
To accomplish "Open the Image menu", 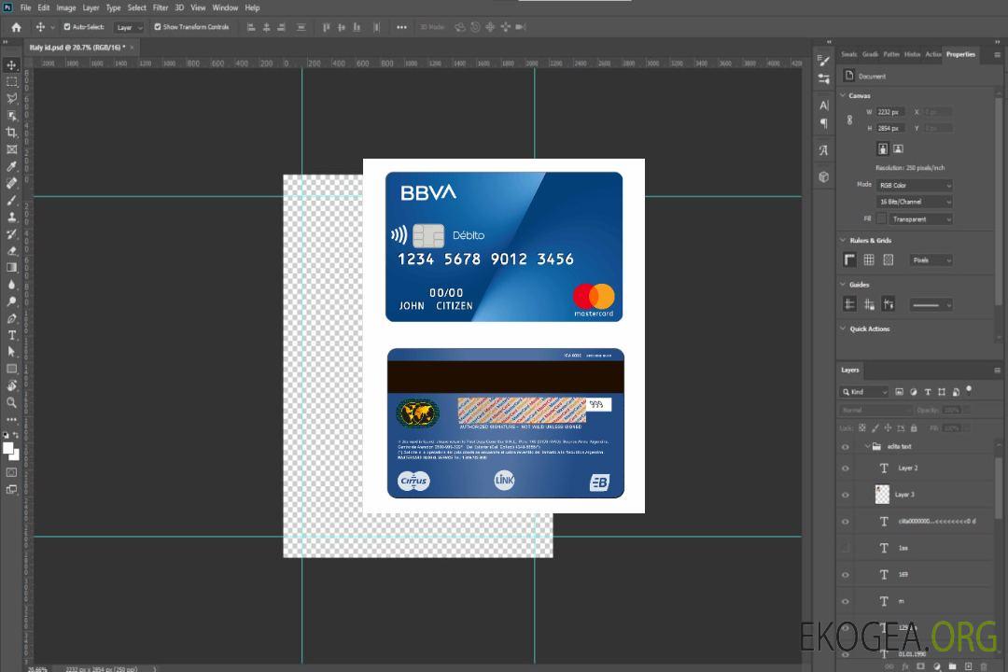I will point(66,7).
